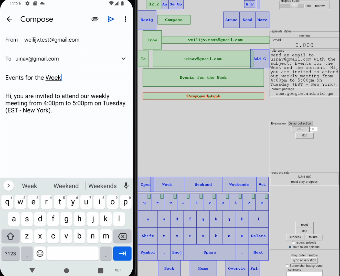
Task: Tap the 'q' key on phone keyboard
Action: tap(7, 202)
